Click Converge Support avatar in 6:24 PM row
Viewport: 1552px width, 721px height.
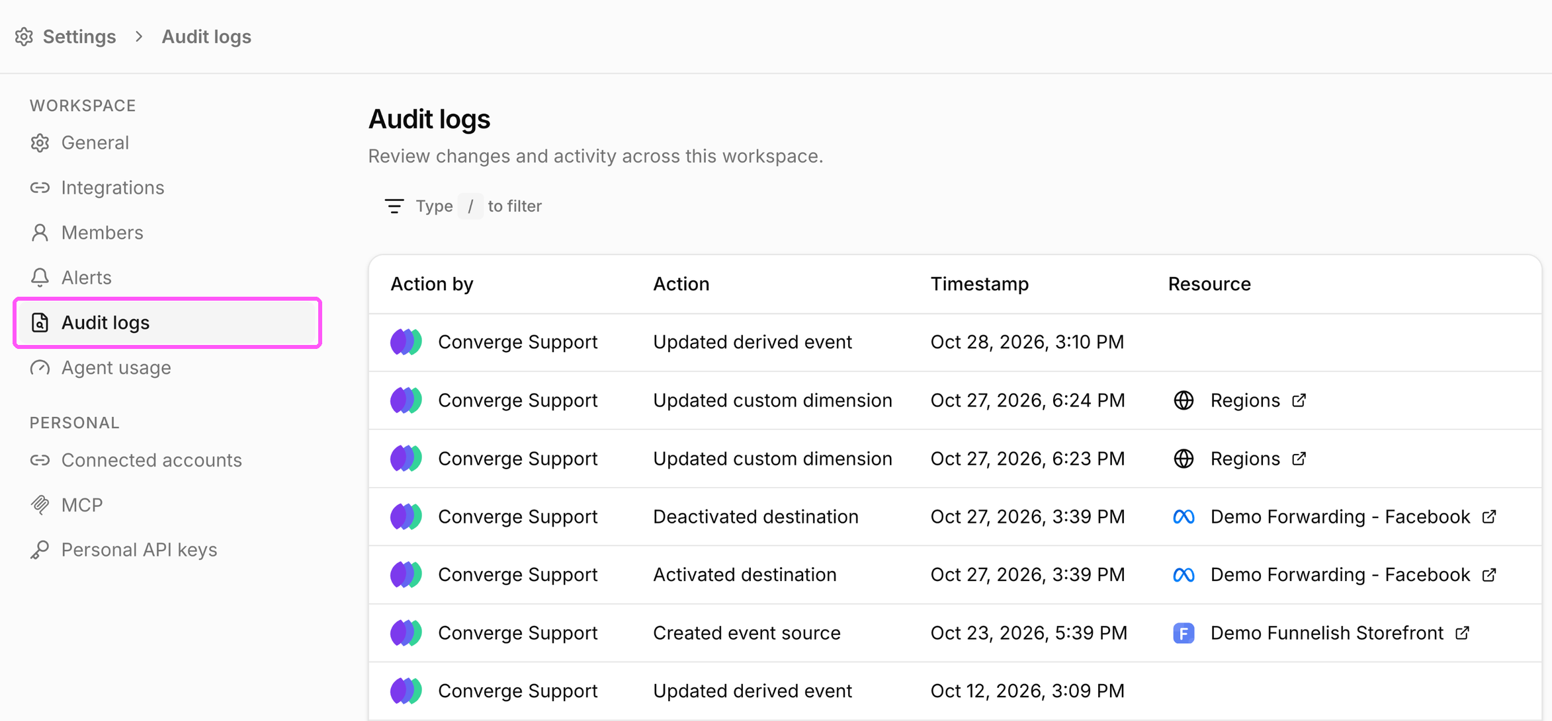pyautogui.click(x=406, y=400)
